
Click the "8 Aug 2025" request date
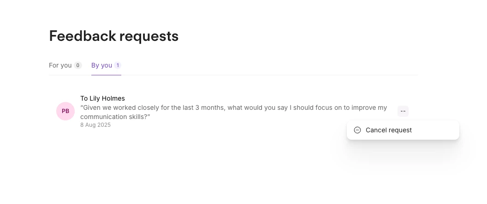[95, 125]
